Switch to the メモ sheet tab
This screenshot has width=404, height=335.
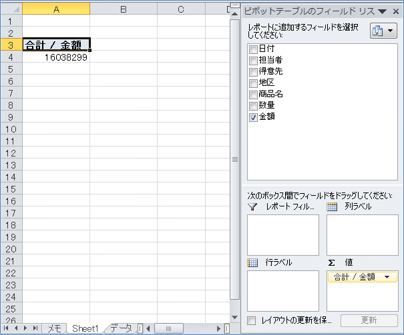pos(54,328)
